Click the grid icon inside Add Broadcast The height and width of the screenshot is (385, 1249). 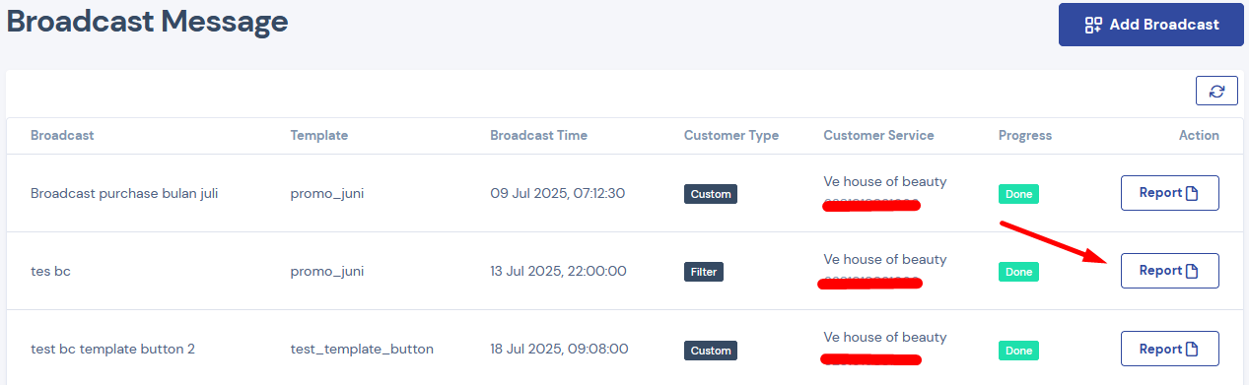tap(1092, 26)
